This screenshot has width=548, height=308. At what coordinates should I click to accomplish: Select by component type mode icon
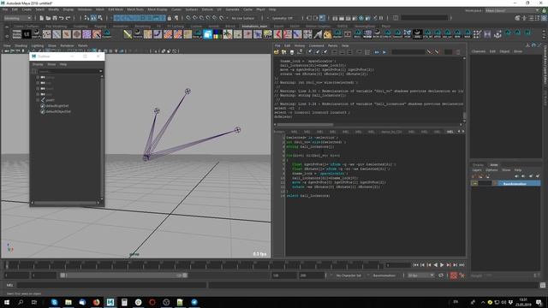pyautogui.click(x=100, y=18)
